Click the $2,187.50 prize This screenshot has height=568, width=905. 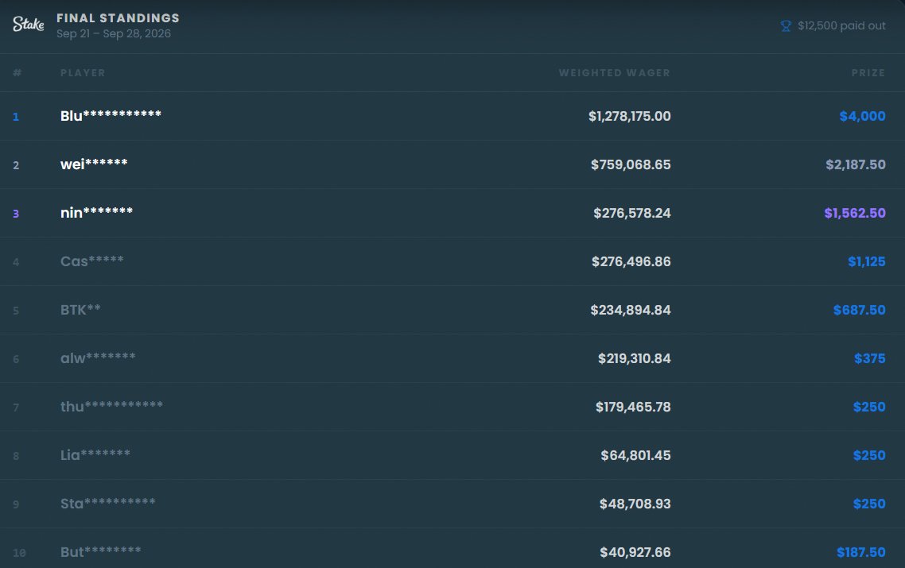coord(856,164)
